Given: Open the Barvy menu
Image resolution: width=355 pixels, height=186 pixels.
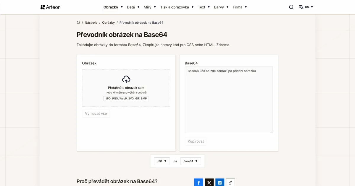Looking at the screenshot, I should 219,7.
